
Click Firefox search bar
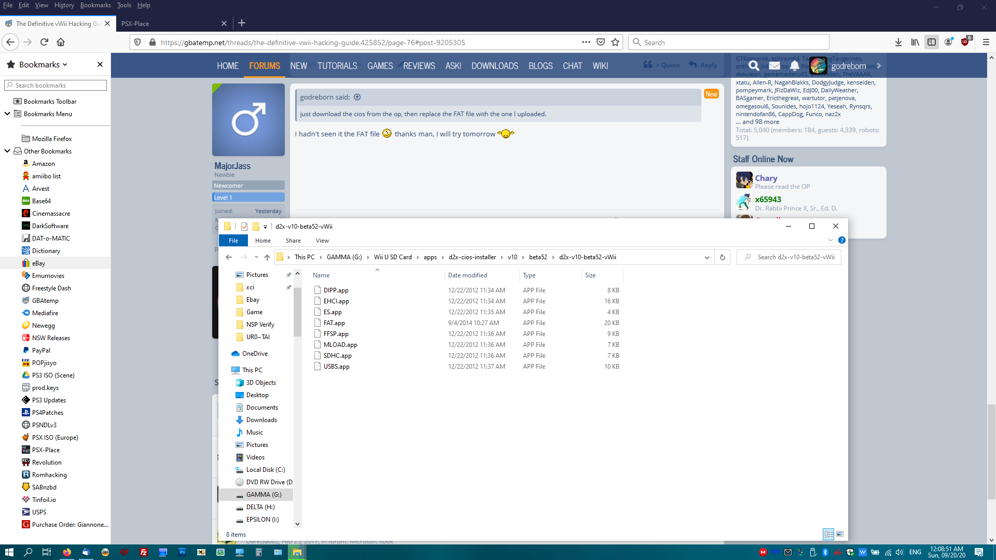click(x=729, y=43)
